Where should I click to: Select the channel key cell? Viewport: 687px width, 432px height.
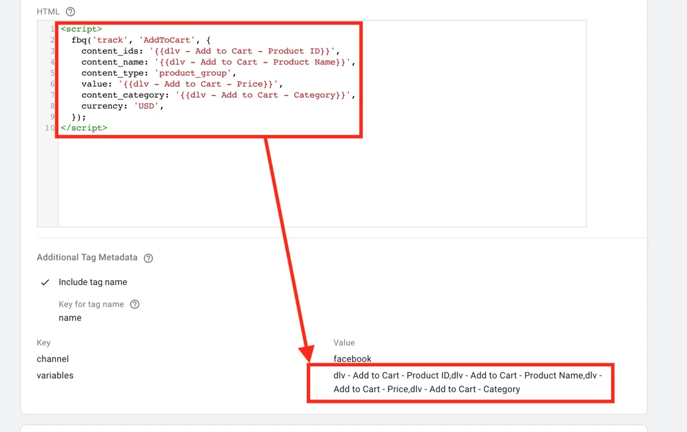pos(53,359)
